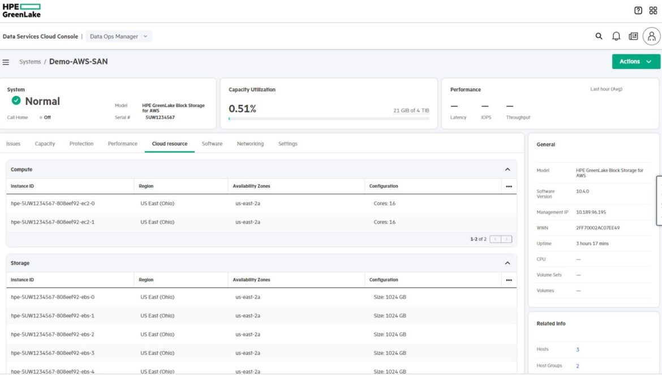Select instance hpe-5UW1234567-808eef92-ec2-0 row
The width and height of the screenshot is (662, 375).
click(261, 203)
